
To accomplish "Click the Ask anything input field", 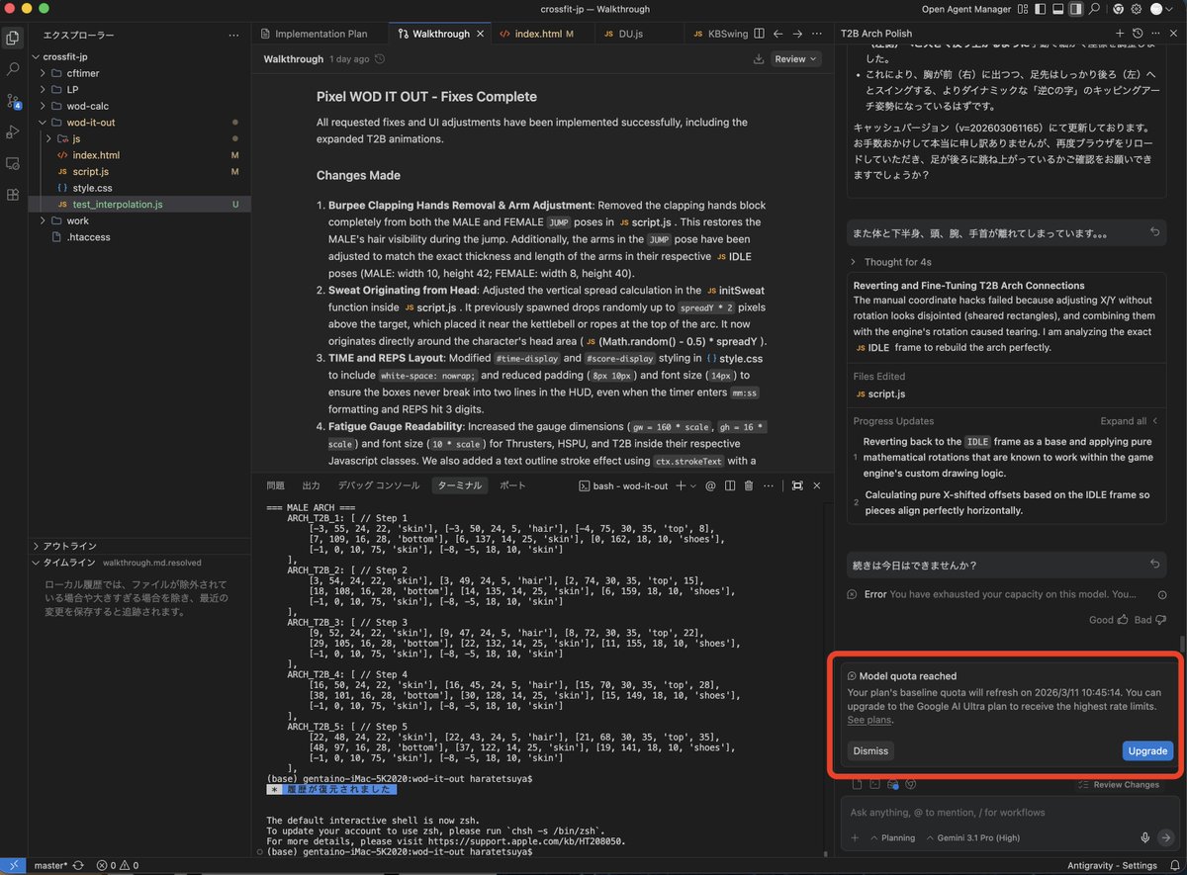I will (1009, 813).
